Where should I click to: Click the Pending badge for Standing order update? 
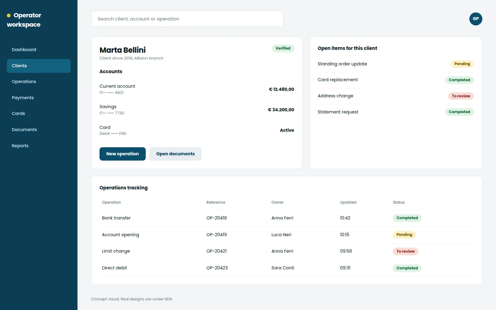pos(462,64)
